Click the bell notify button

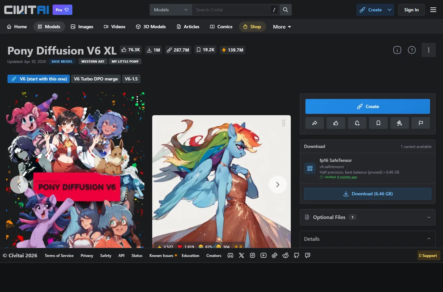coord(357,123)
